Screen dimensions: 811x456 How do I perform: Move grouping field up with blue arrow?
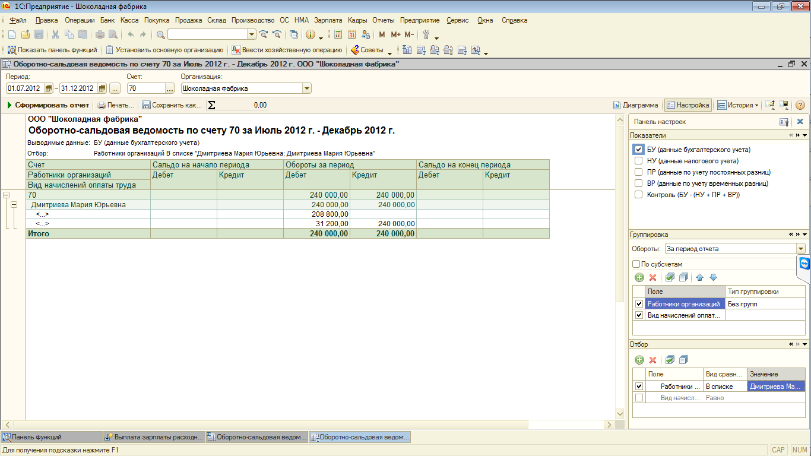click(700, 277)
